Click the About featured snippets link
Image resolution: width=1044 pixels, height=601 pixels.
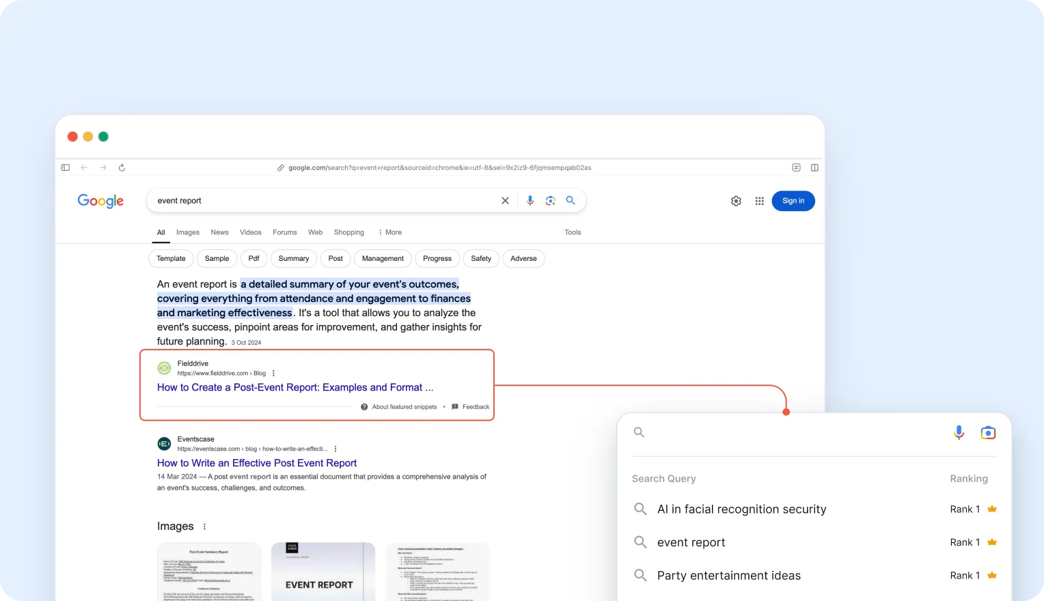(x=404, y=407)
